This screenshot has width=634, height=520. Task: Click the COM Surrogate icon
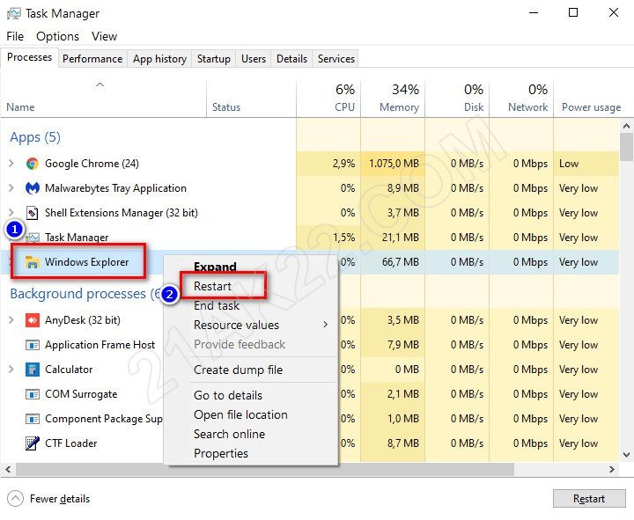33,394
